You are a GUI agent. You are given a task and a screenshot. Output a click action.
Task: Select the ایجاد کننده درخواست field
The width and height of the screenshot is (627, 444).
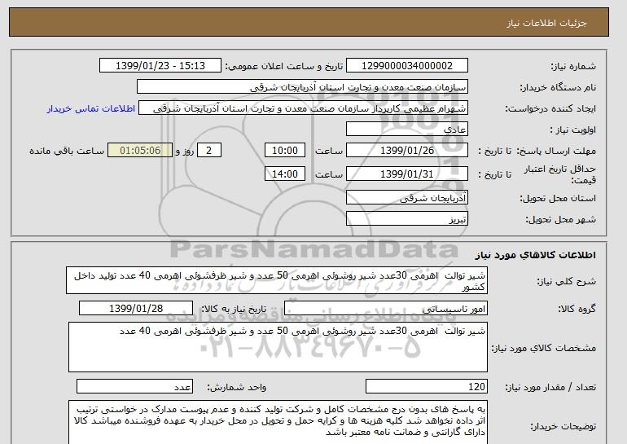[303, 108]
